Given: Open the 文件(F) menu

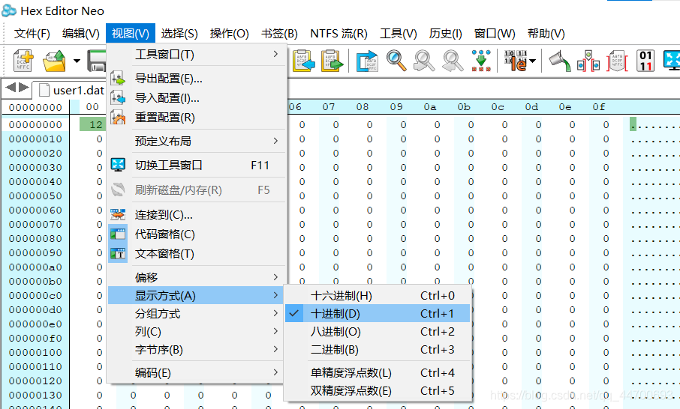Looking at the screenshot, I should click(32, 33).
